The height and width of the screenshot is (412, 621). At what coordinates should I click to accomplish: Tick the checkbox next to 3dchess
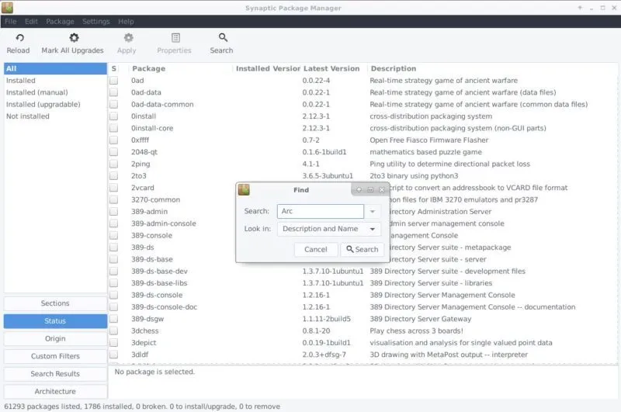tap(114, 331)
